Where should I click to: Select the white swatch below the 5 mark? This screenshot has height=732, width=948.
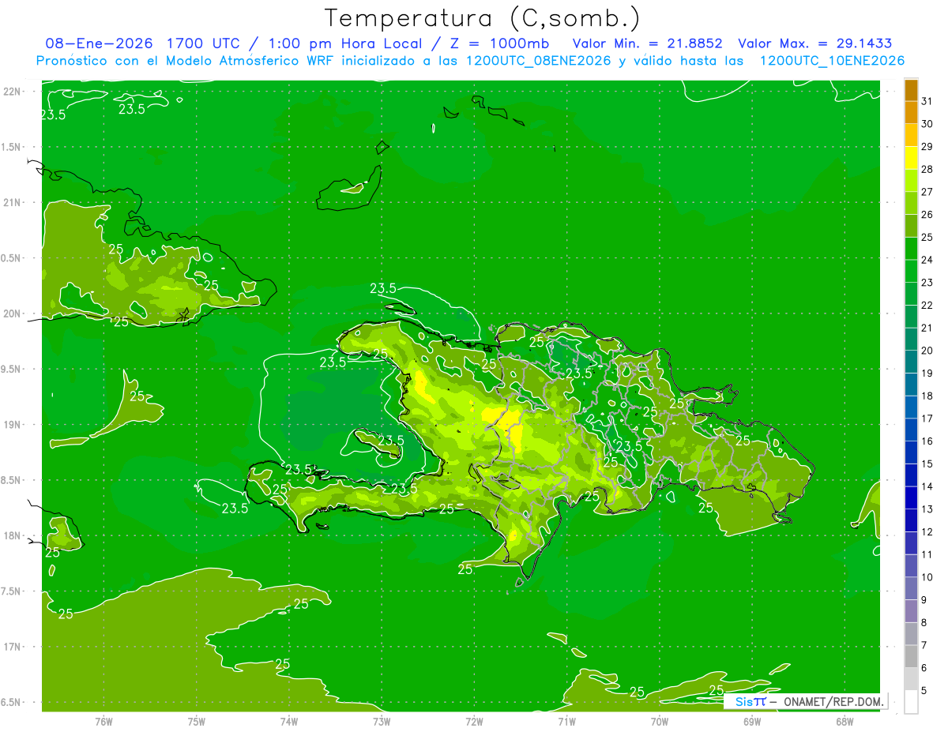[x=911, y=702]
